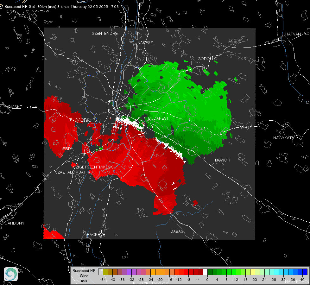Viewport: 310px width, 285px height.
Task: Choose the light gray swatch left of -64
Action: pos(101,272)
